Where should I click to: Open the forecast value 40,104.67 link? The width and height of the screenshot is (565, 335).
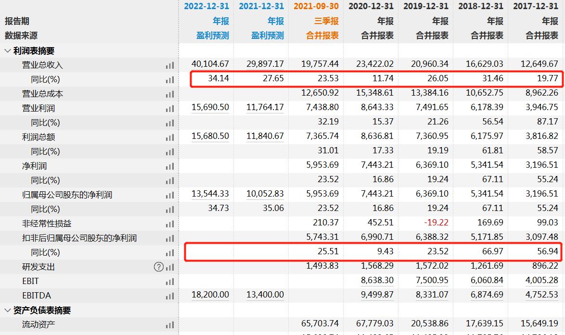pos(210,64)
